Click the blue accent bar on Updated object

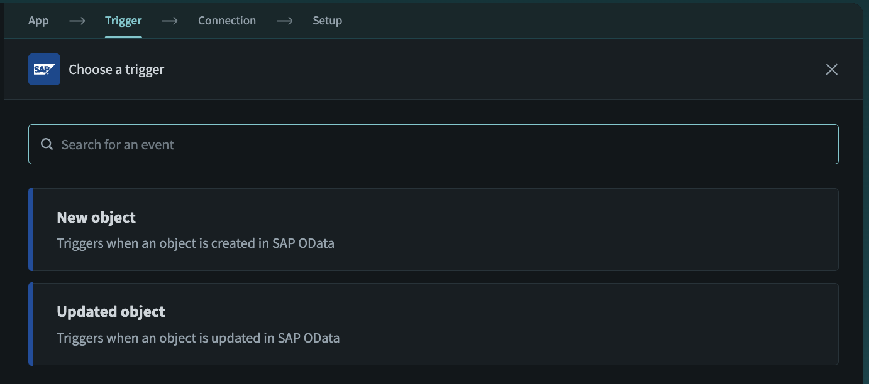point(30,324)
